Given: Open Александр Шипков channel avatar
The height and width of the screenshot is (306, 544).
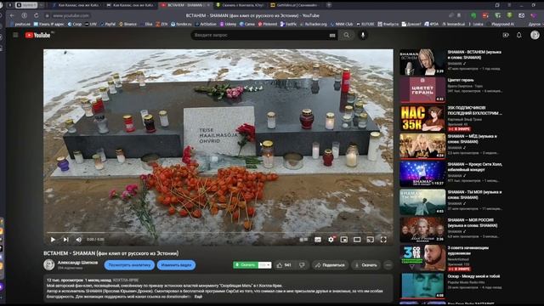Looking at the screenshot, I should pos(49,264).
